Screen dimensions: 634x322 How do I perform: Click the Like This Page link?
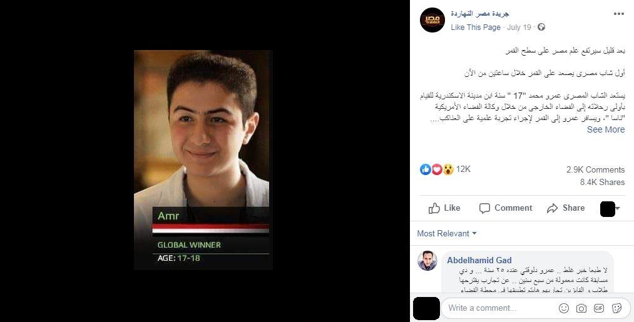click(x=476, y=27)
